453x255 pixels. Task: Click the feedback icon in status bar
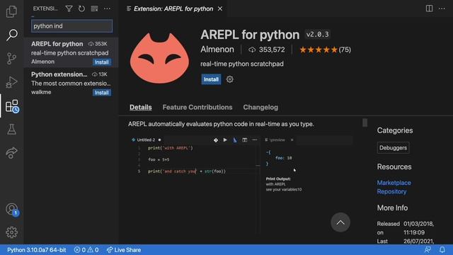428,250
